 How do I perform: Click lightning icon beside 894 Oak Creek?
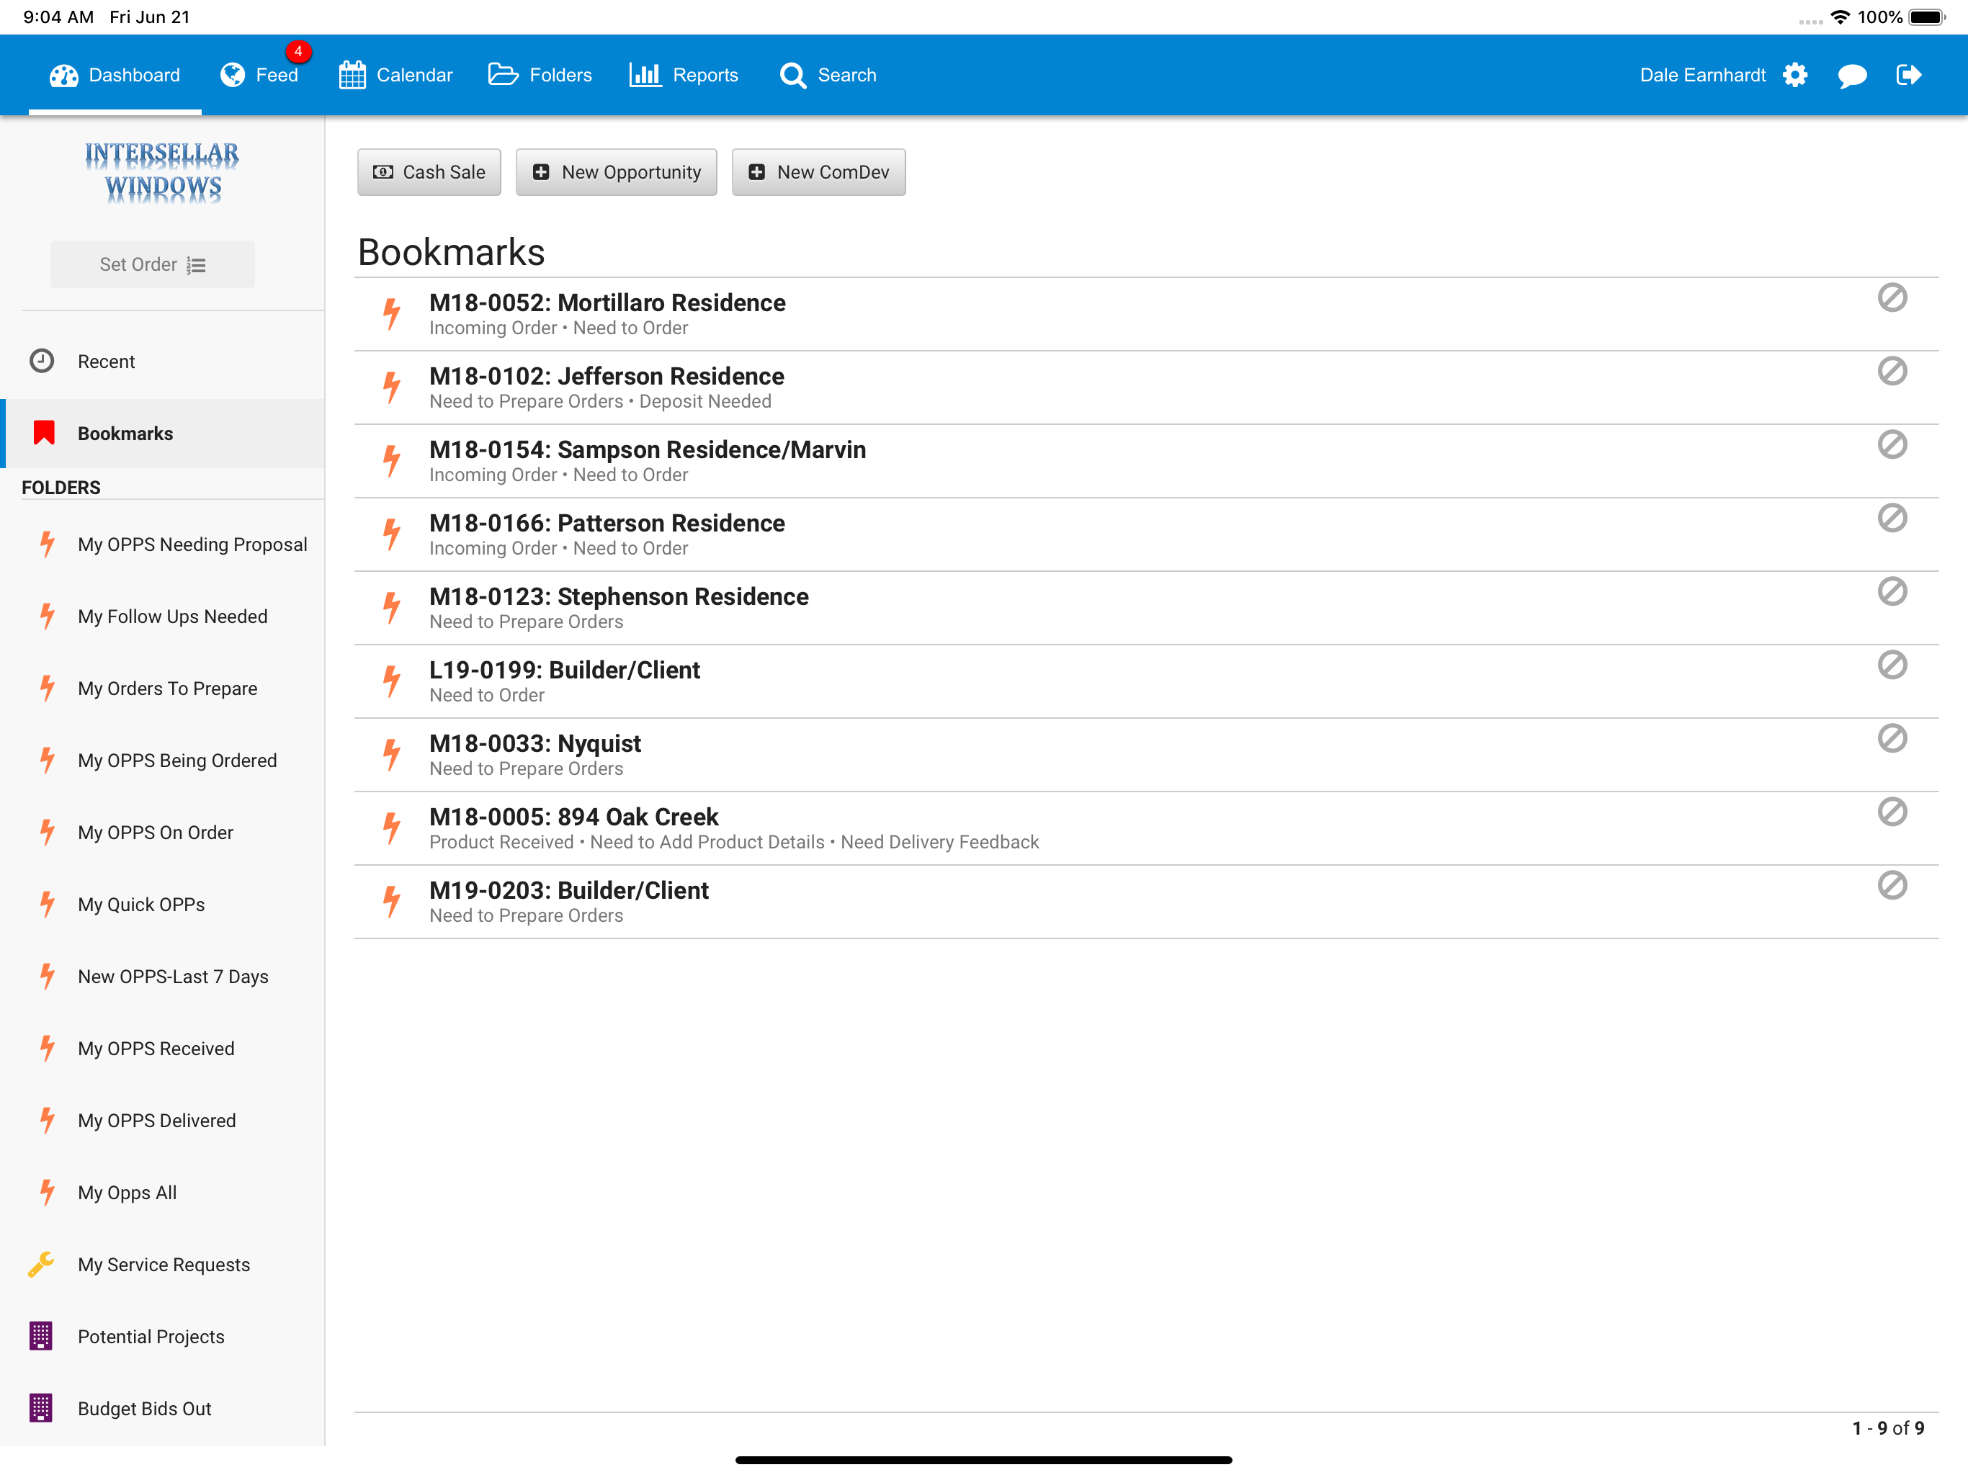click(391, 828)
